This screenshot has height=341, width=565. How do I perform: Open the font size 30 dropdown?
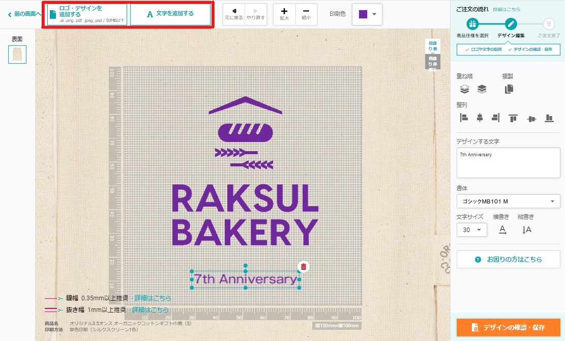471,230
